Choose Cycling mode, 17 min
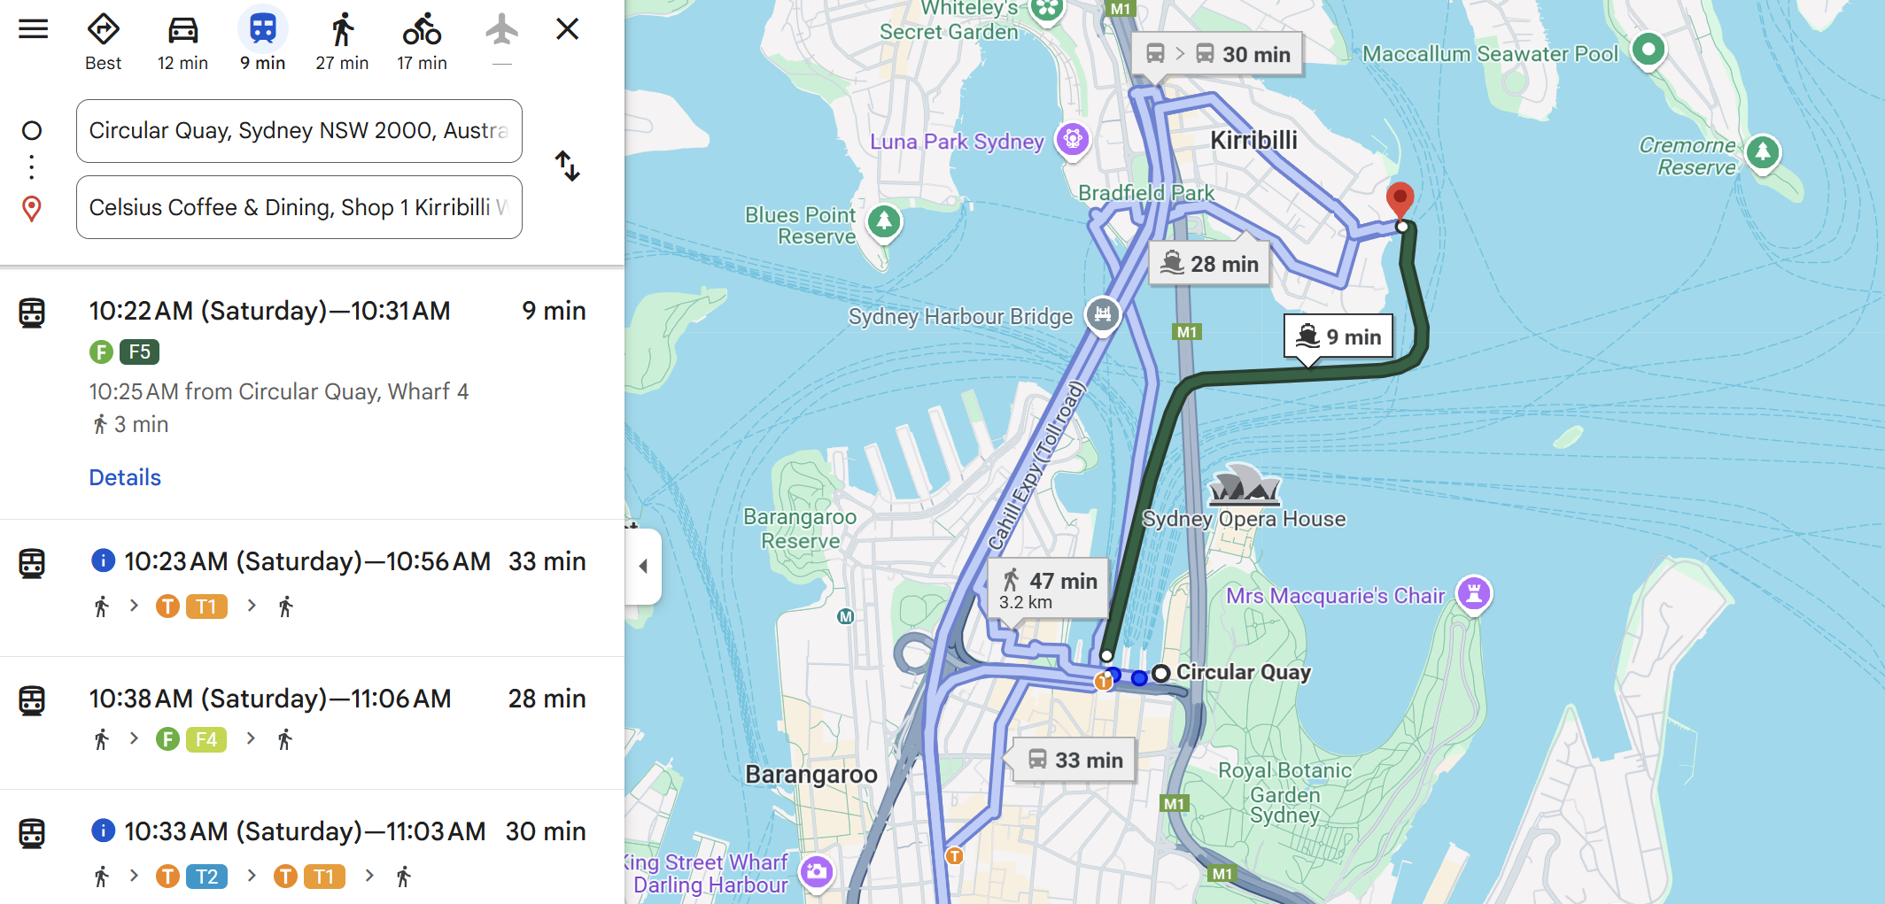This screenshot has width=1885, height=904. click(422, 41)
